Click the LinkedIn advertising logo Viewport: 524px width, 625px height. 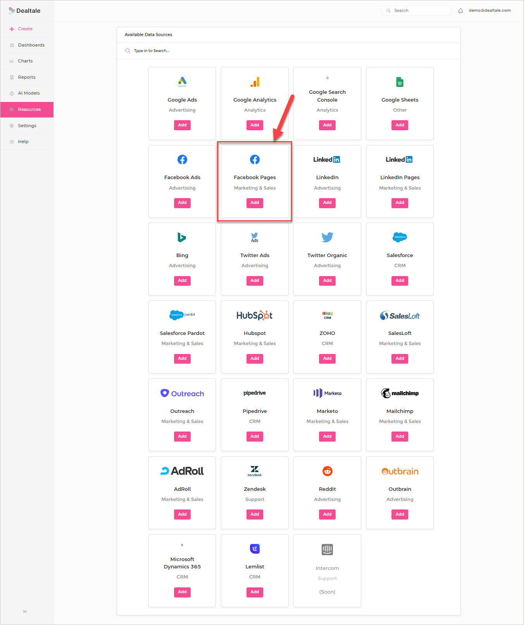[x=327, y=159]
